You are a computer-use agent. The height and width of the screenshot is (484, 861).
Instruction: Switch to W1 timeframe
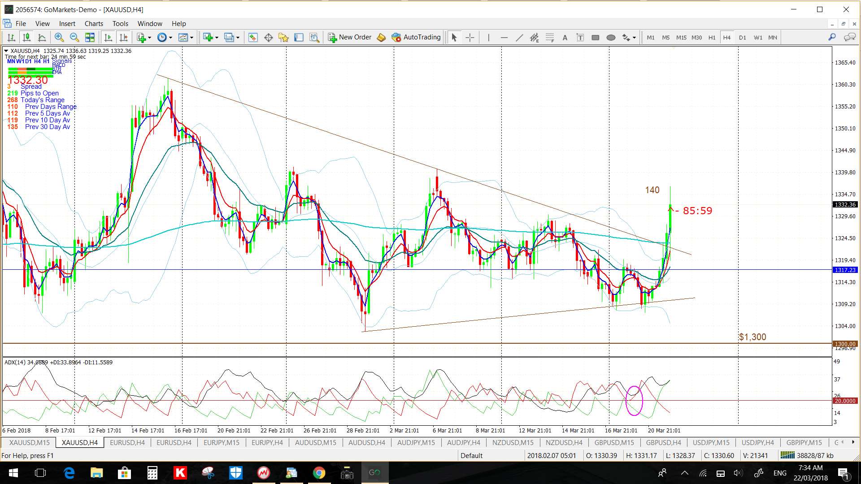tap(758, 38)
